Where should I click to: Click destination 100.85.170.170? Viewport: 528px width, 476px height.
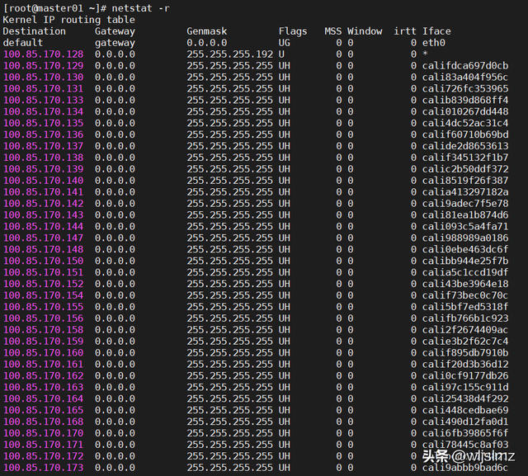click(x=43, y=433)
